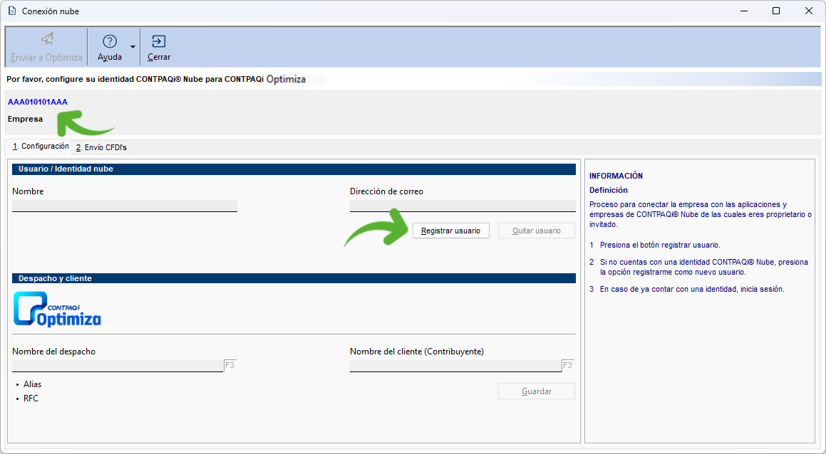This screenshot has height=454, width=826.
Task: Expand the Ayuda dropdown arrow
Action: (133, 47)
